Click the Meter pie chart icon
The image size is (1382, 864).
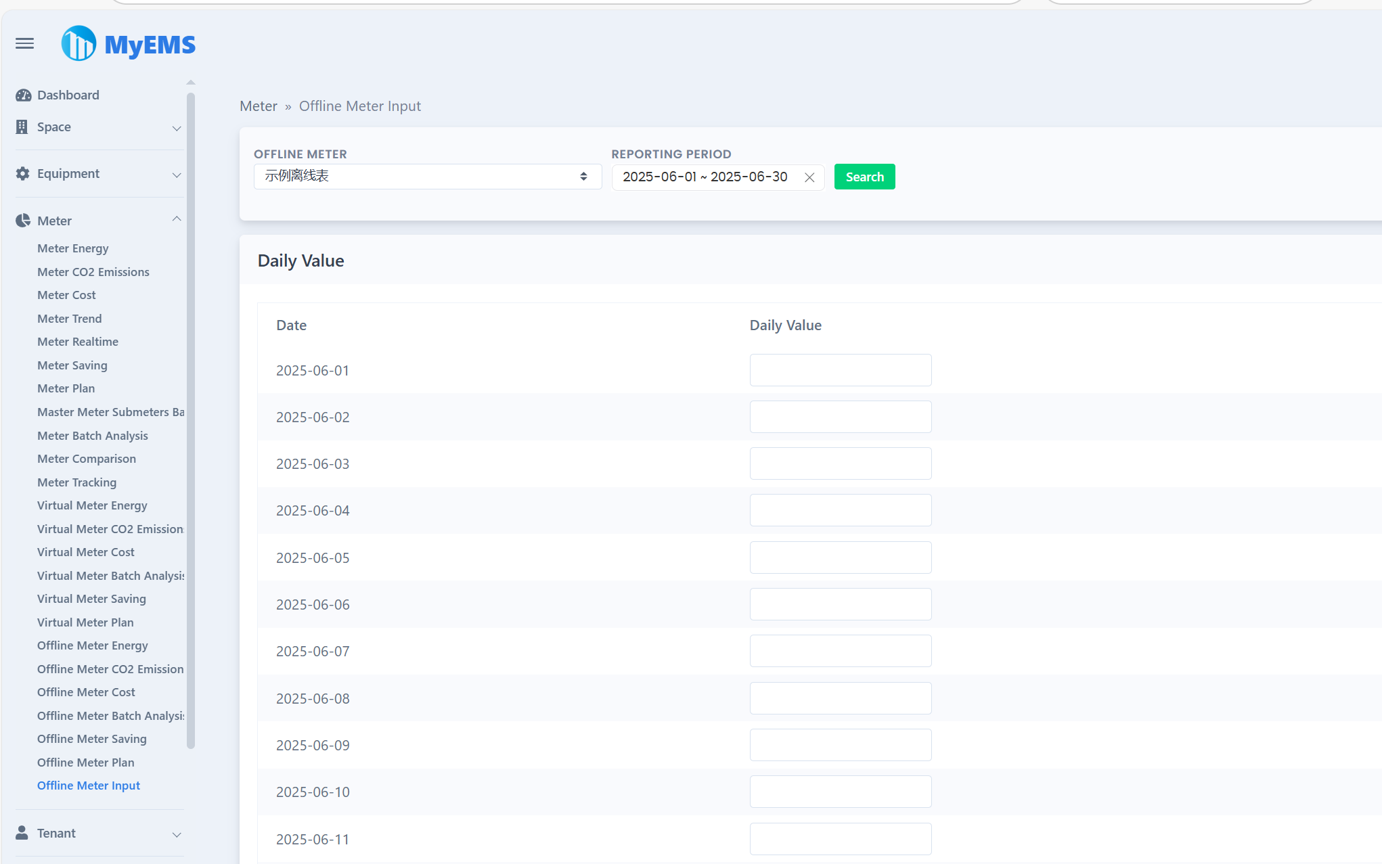tap(23, 221)
